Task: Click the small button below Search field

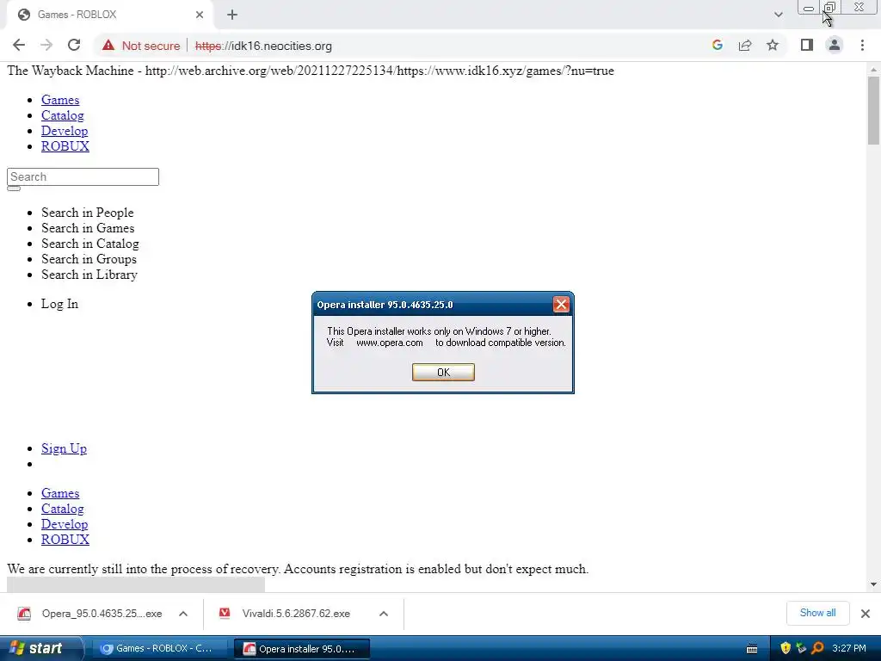Action: [x=14, y=188]
